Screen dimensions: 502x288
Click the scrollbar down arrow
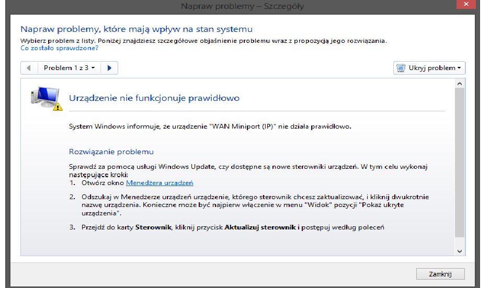pyautogui.click(x=460, y=251)
